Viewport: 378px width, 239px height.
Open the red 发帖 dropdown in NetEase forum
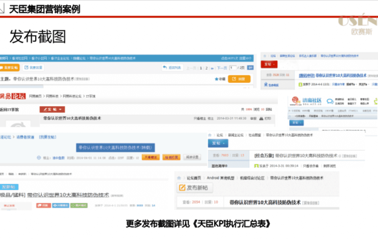coord(52,110)
